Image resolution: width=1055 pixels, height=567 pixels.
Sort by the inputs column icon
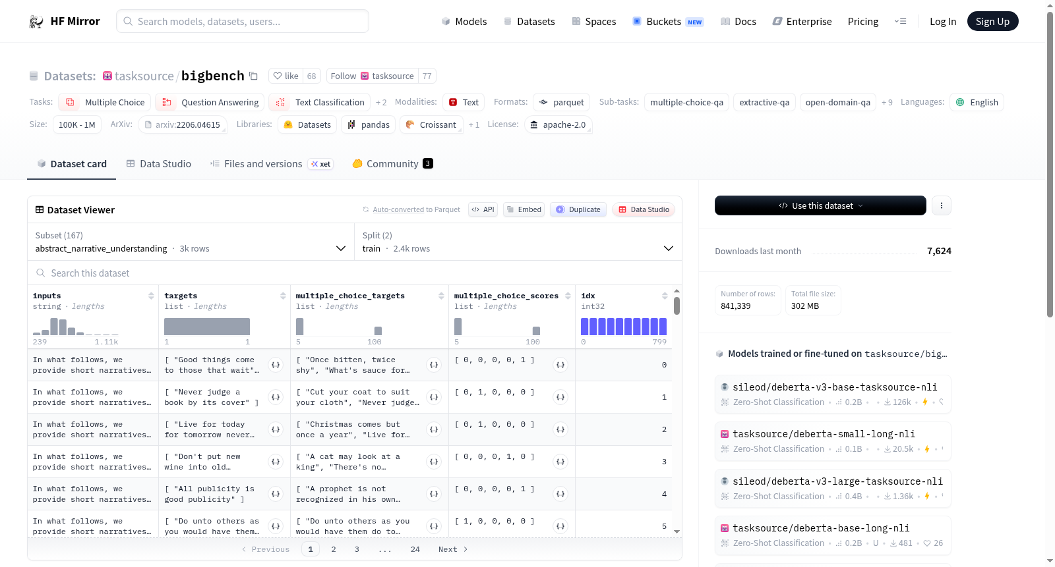click(151, 296)
